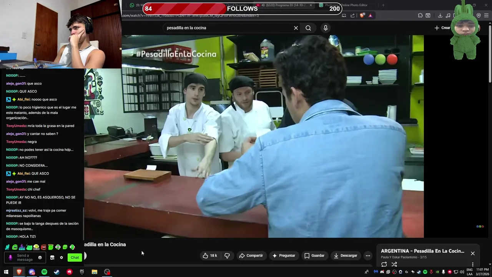Toggle playlist shuffle
This screenshot has height=277, width=492.
pyautogui.click(x=394, y=264)
